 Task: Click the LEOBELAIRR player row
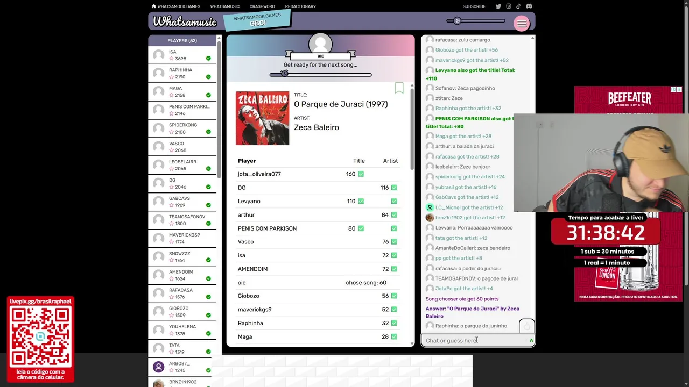(x=182, y=165)
